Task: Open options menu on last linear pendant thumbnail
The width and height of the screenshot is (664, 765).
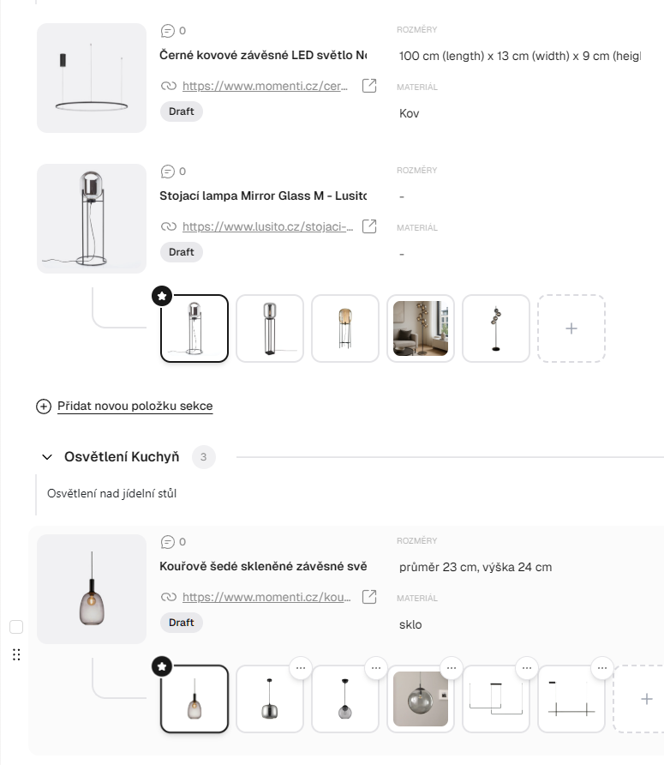Action: [602, 667]
